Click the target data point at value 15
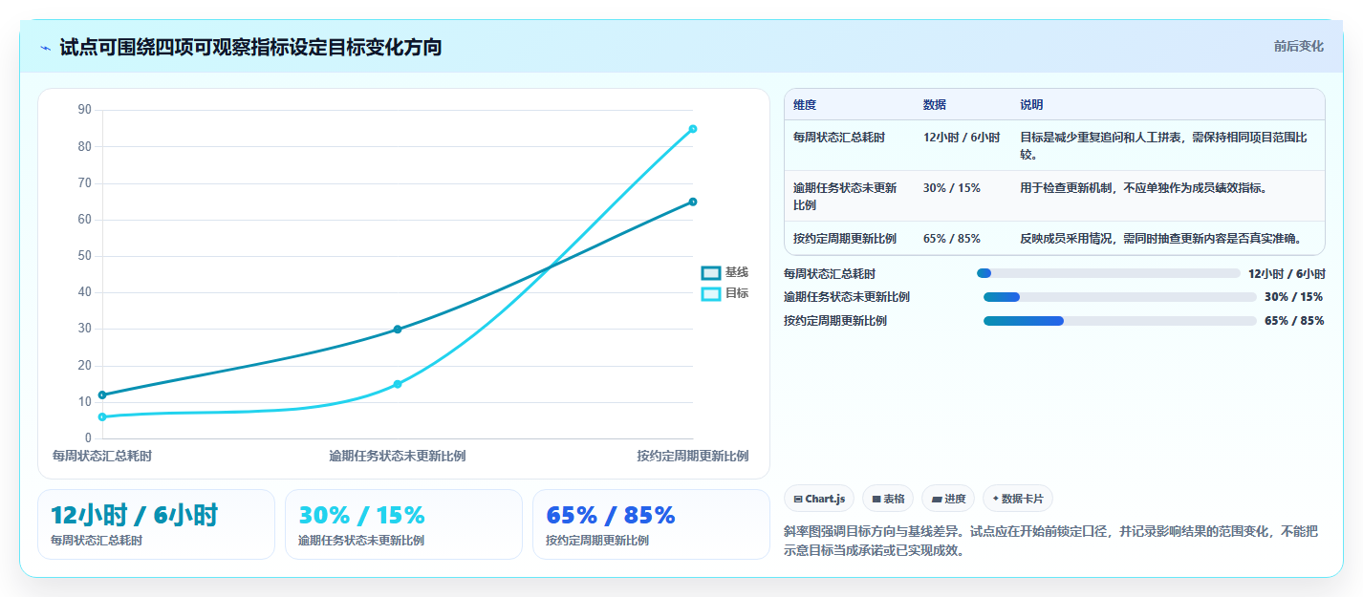The width and height of the screenshot is (1363, 597). tap(398, 384)
